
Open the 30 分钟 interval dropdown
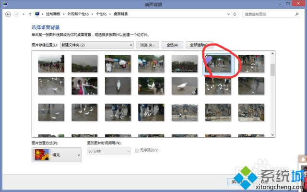109,151
